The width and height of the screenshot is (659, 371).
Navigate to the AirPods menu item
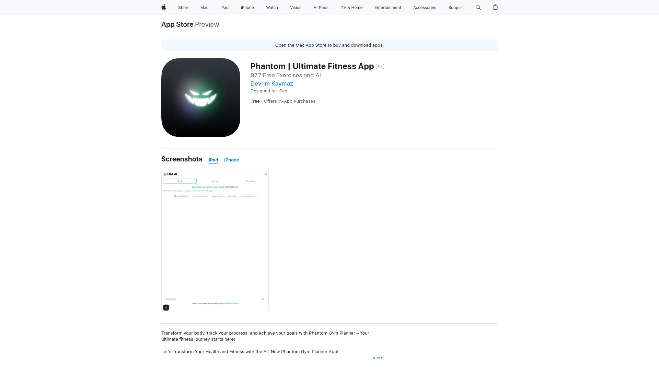[321, 7]
